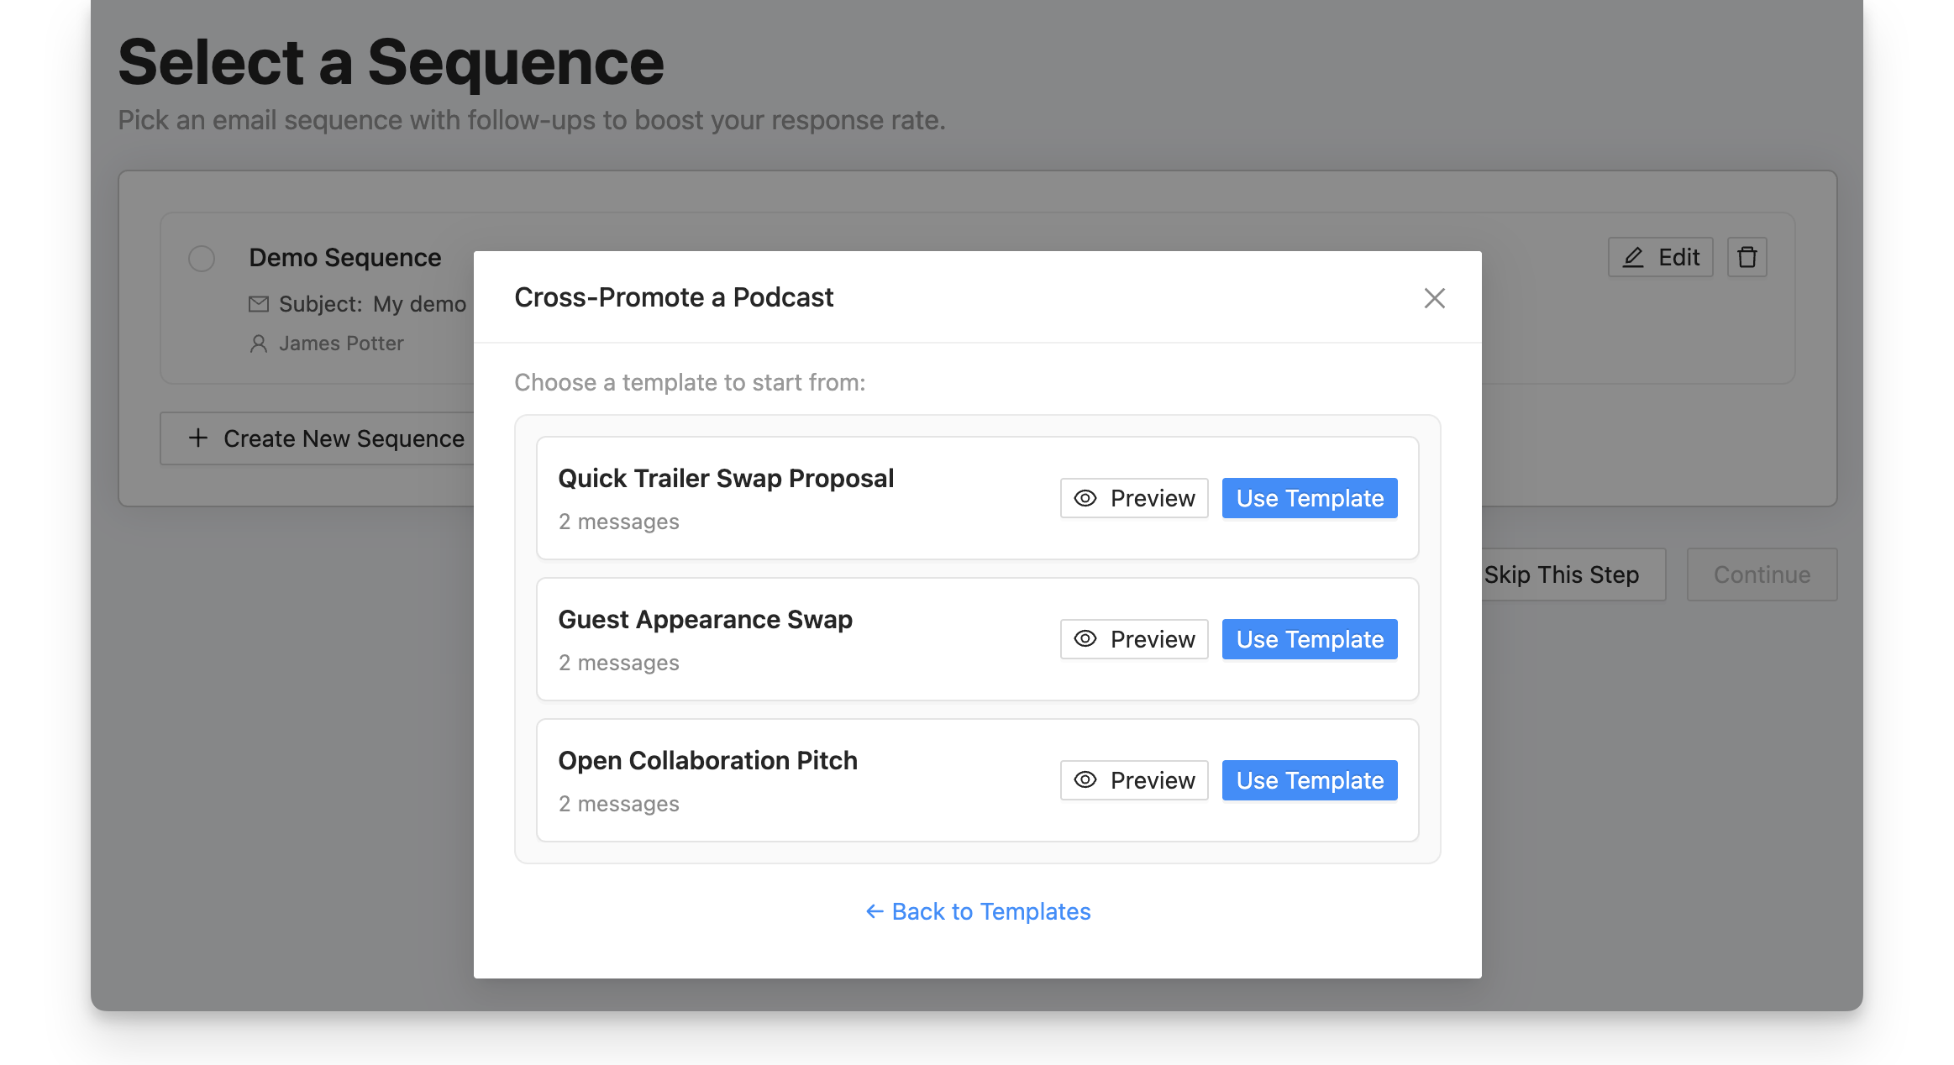Preview the Quick Trailer Swap Proposal template

1133,498
